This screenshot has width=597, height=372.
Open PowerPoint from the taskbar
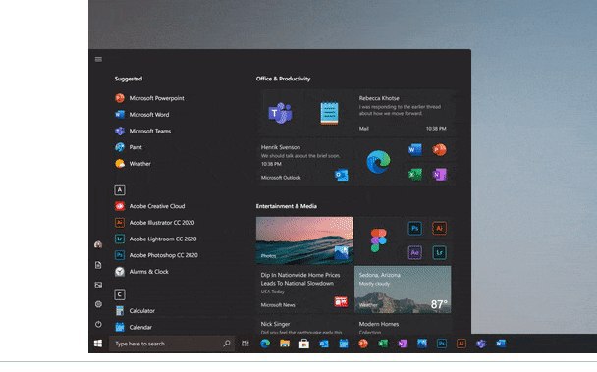pyautogui.click(x=363, y=344)
